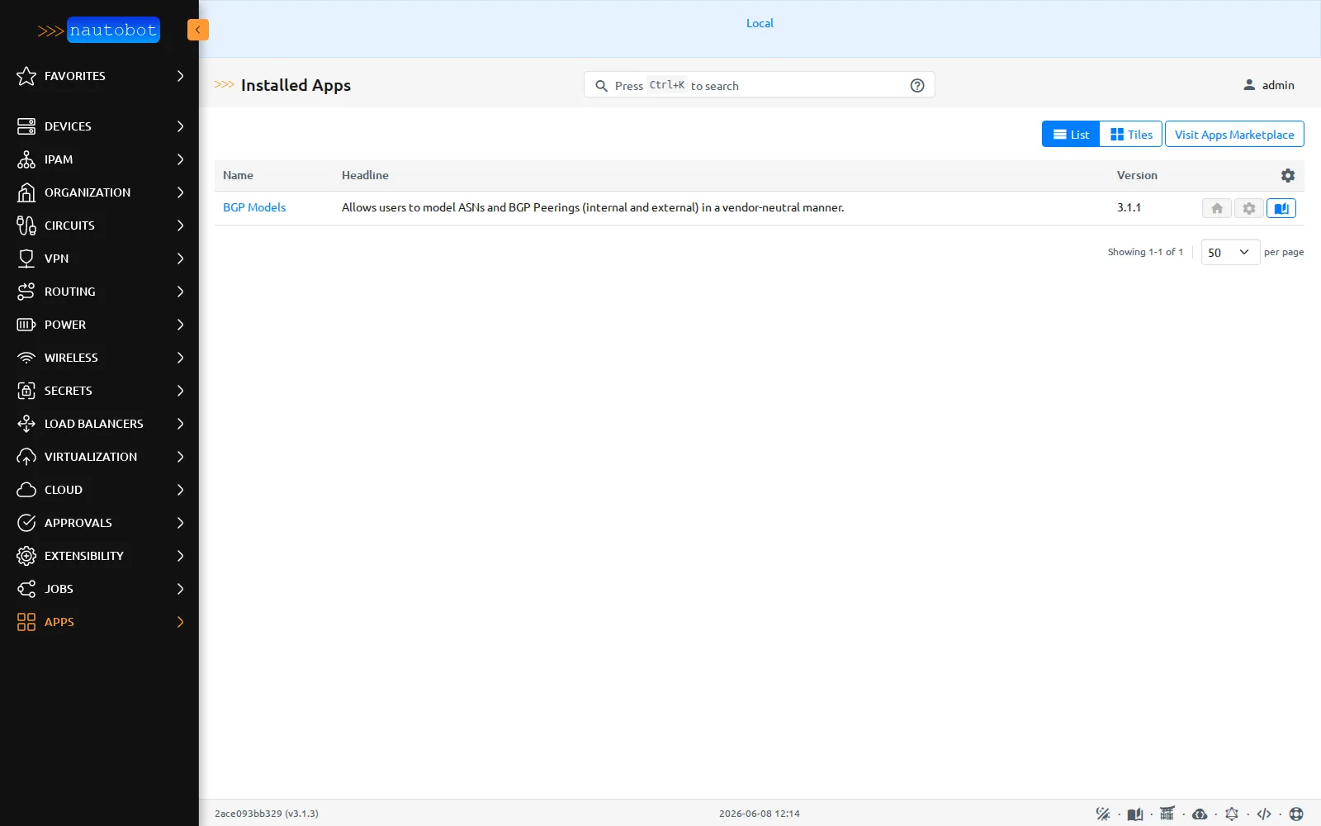Open the Virtualization menu

point(99,457)
